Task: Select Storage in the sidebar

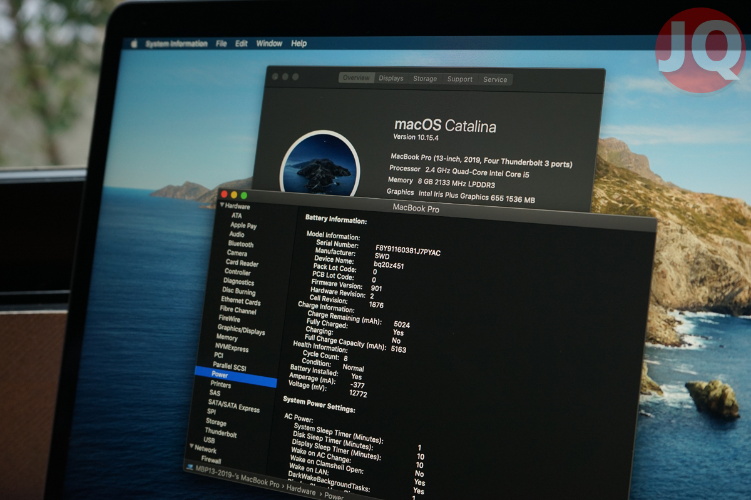Action: 216,422
